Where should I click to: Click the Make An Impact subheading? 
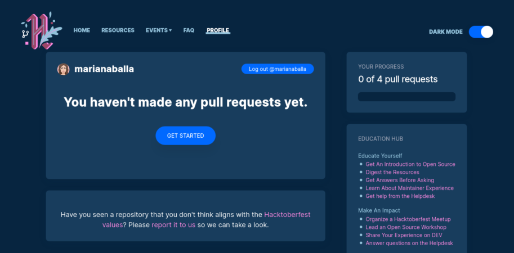[379, 210]
